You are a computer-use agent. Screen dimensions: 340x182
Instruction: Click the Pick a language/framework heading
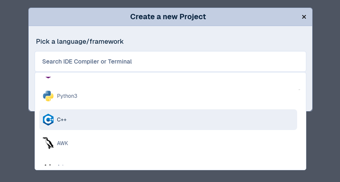pos(80,42)
